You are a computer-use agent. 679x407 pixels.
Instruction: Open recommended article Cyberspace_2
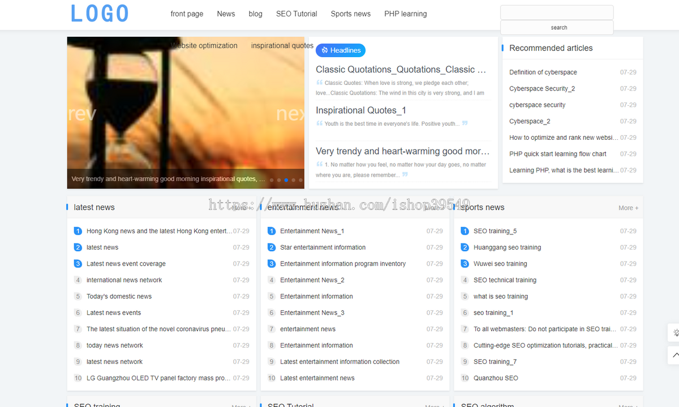pos(530,121)
